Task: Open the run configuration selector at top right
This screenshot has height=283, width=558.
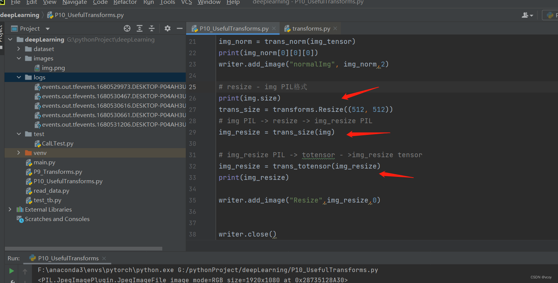Action: 550,15
